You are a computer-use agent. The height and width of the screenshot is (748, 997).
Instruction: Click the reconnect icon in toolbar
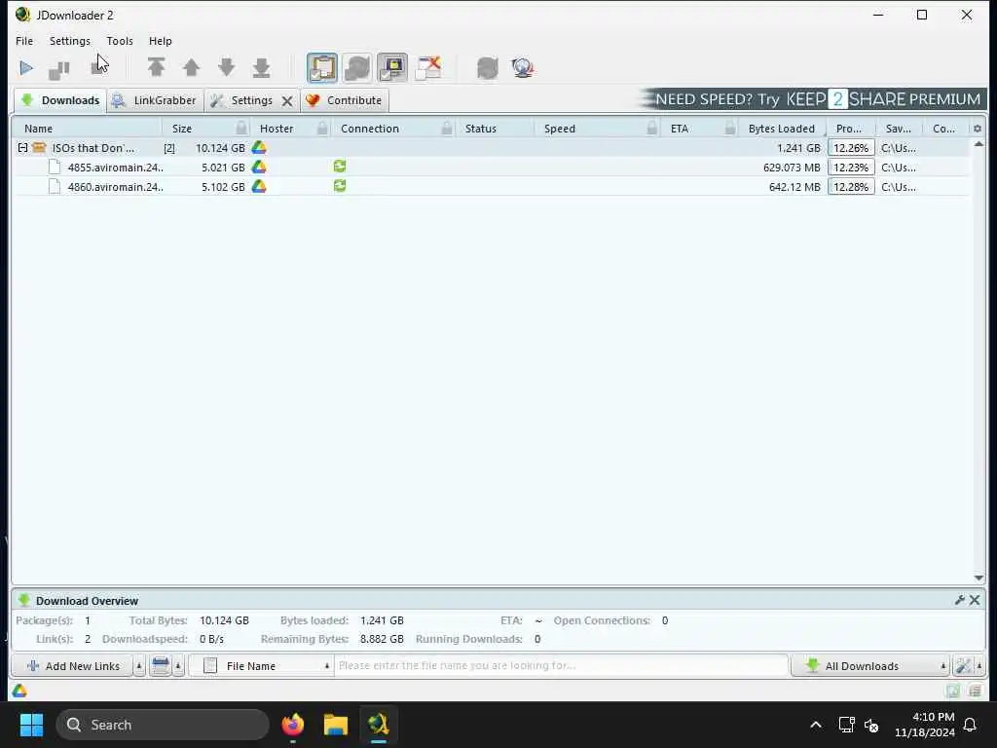click(x=488, y=68)
